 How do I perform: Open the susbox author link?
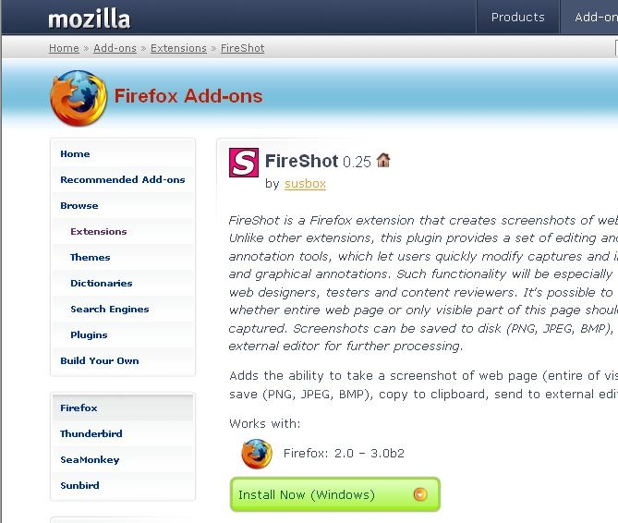tap(305, 184)
